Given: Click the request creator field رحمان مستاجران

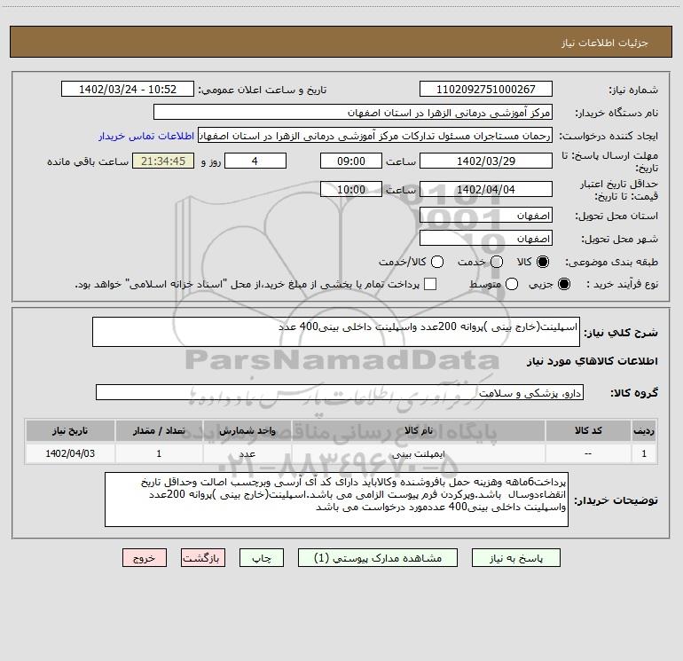Looking at the screenshot, I should 375,135.
